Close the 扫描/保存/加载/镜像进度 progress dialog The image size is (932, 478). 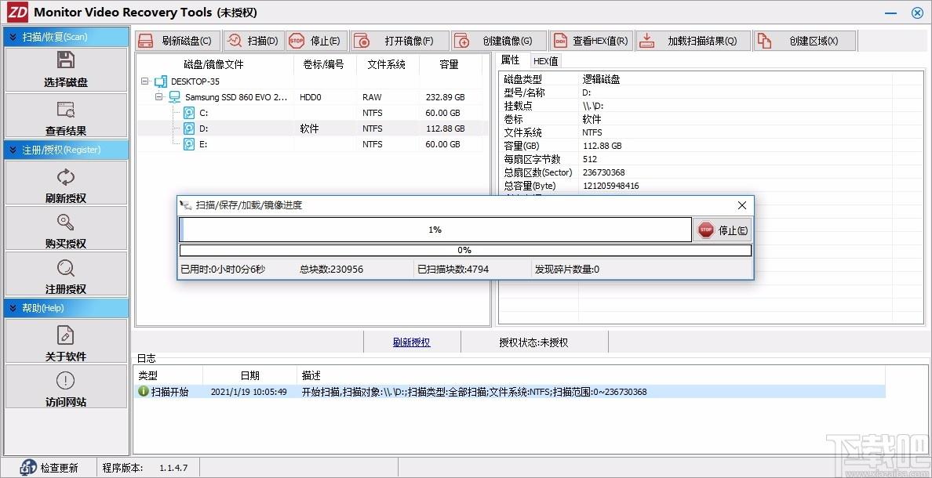[x=742, y=205]
